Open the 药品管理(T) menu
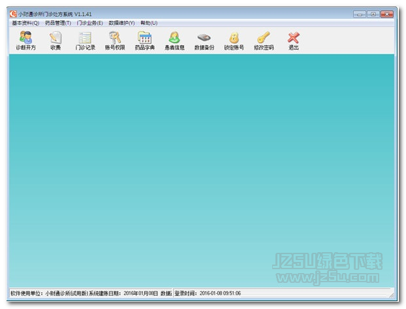406x309 pixels. (x=58, y=23)
